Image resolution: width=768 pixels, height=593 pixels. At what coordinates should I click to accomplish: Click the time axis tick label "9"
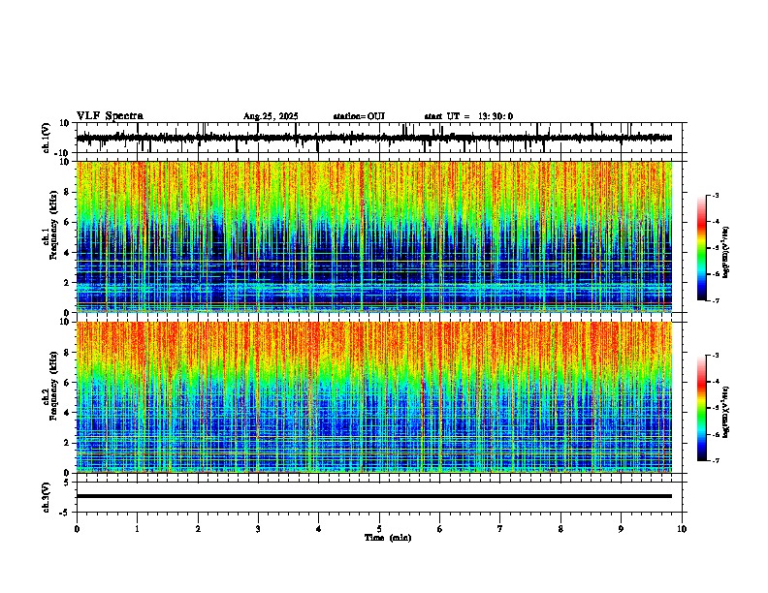[621, 529]
